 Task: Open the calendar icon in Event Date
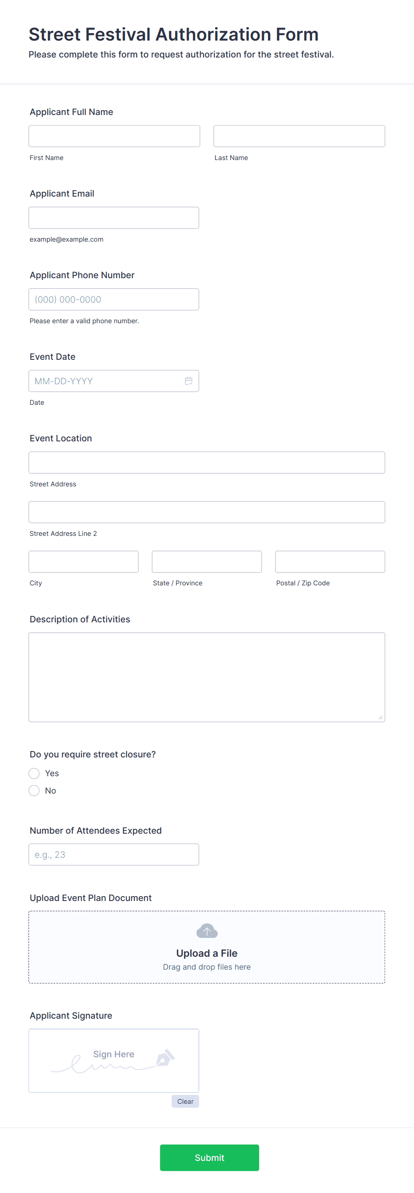(189, 381)
